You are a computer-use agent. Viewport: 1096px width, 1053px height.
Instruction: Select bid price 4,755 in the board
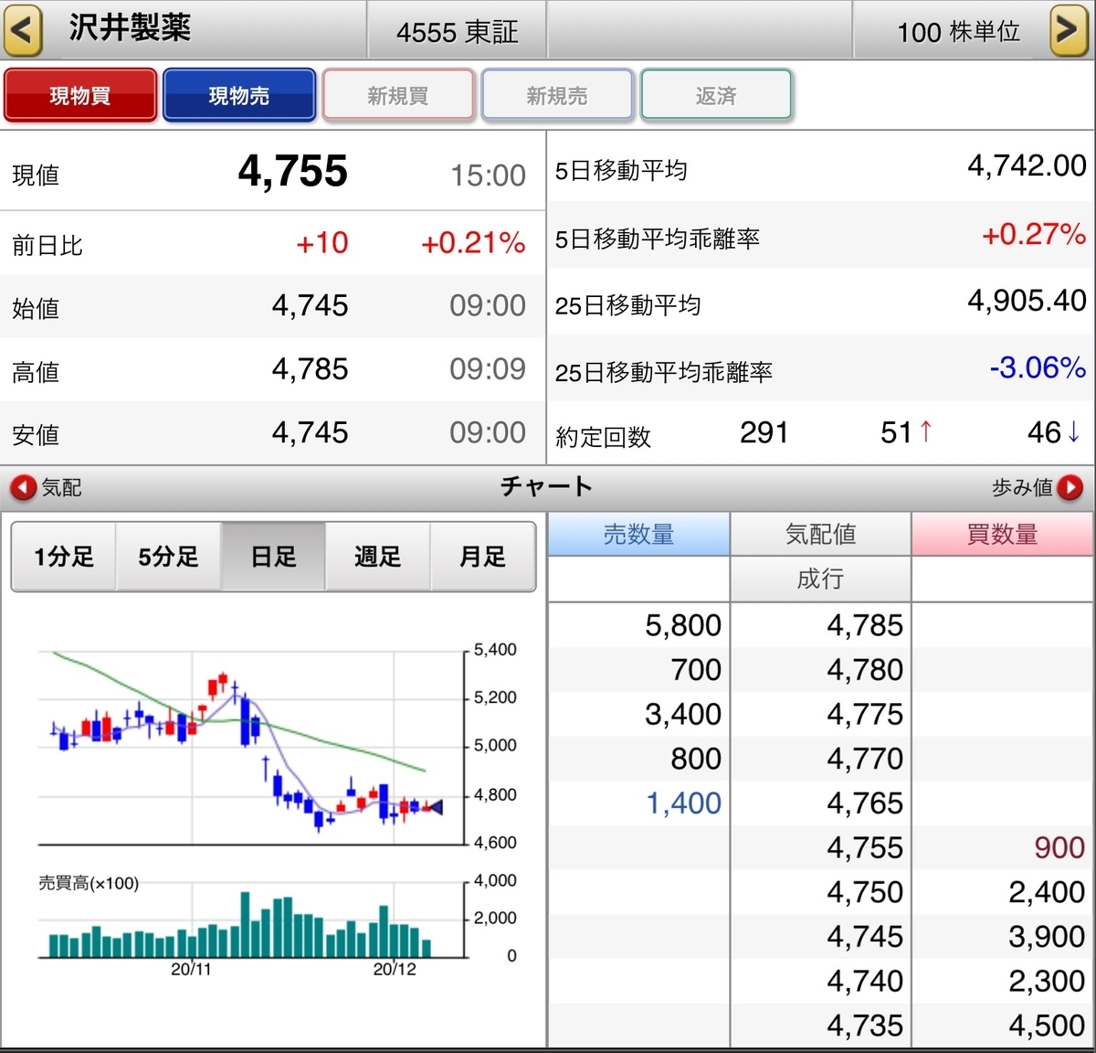865,847
